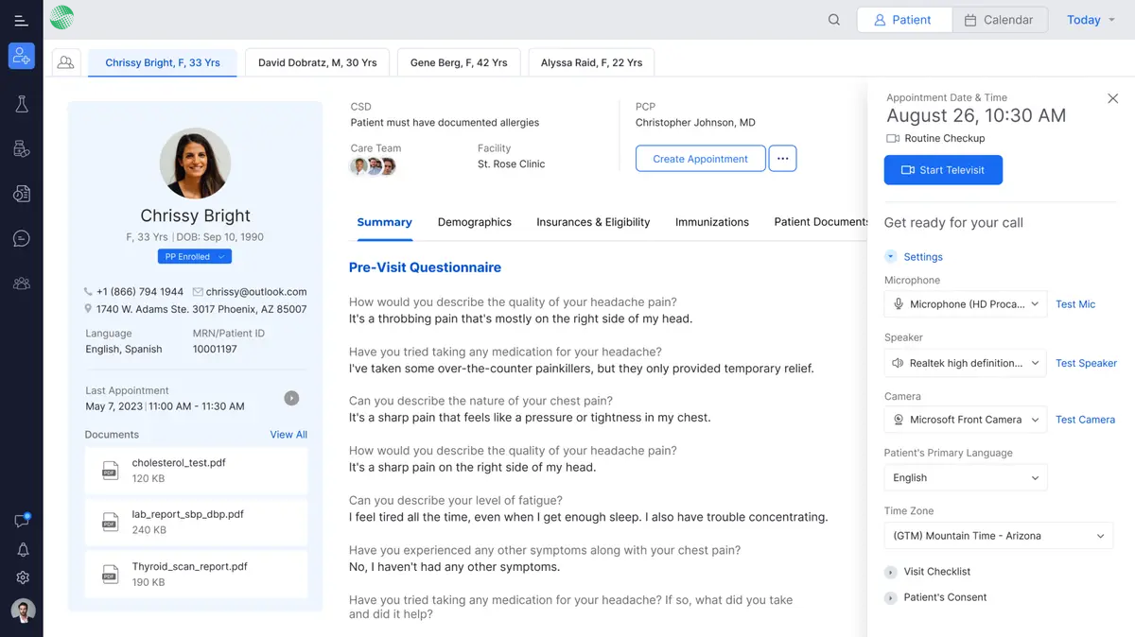Switch to the Demographics tab
Image resolution: width=1135 pixels, height=637 pixels.
474,222
